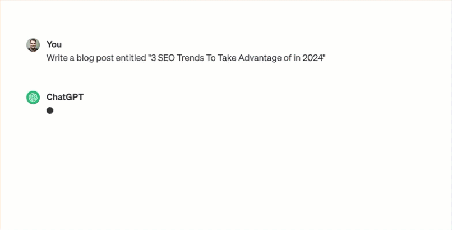The width and height of the screenshot is (452, 230).
Task: Click the green ChatGPT logo icon
Action: point(33,98)
